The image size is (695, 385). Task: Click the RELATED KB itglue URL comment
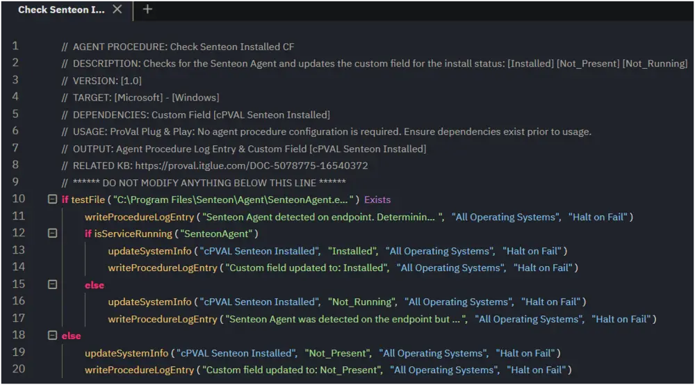point(215,165)
